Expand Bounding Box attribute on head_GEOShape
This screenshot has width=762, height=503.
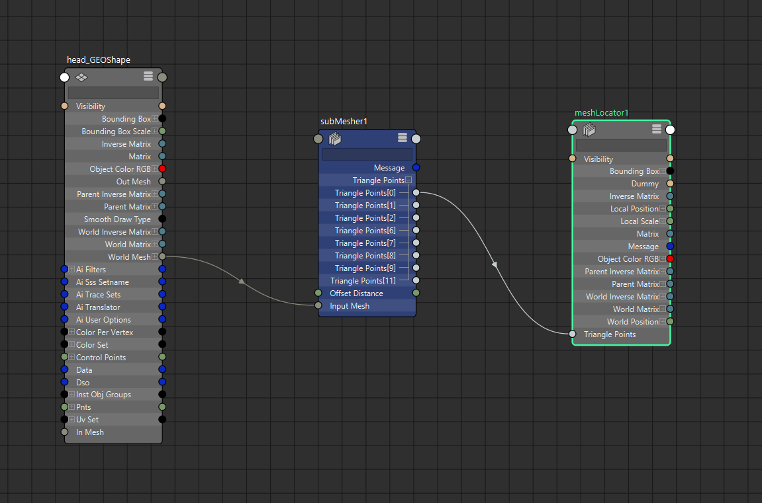(x=154, y=118)
